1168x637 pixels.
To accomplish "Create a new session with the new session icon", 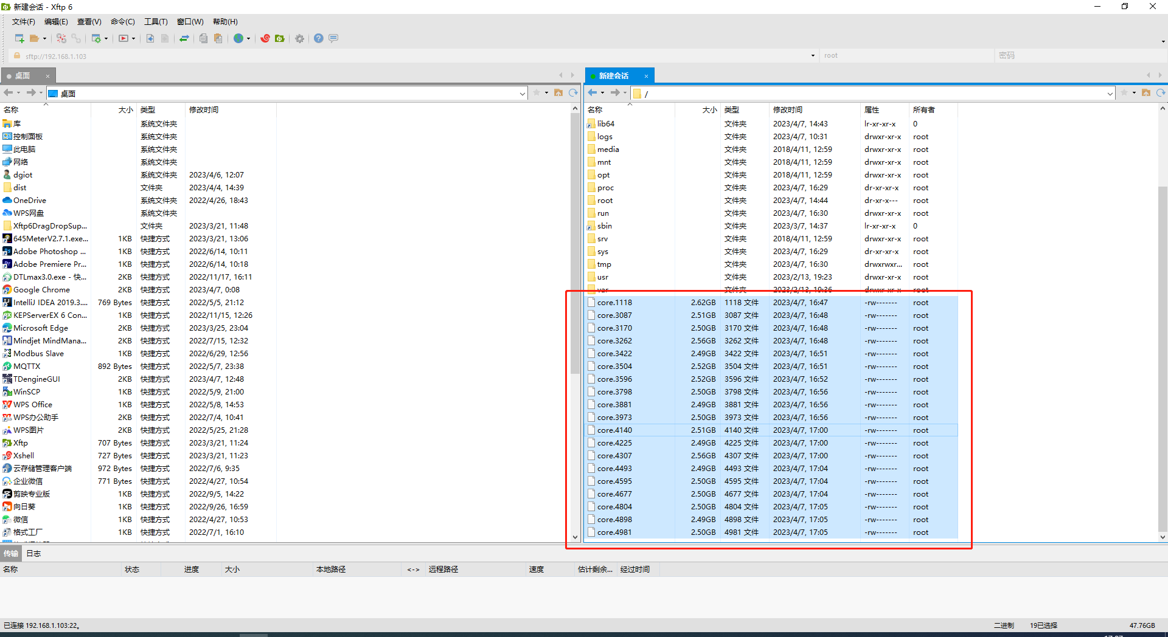I will (18, 38).
